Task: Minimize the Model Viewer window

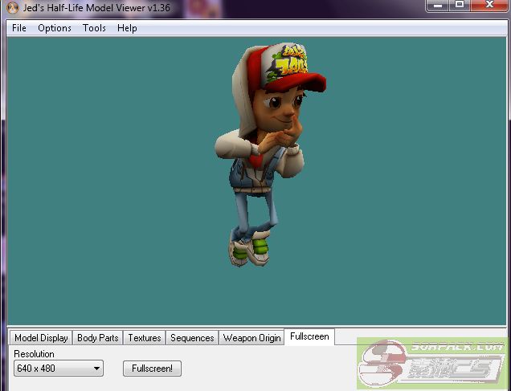Action: (437, 5)
